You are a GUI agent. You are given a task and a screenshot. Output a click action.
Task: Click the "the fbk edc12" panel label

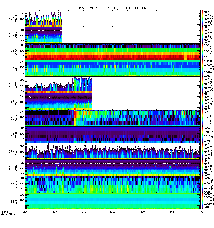pyautogui.click(x=14, y=184)
